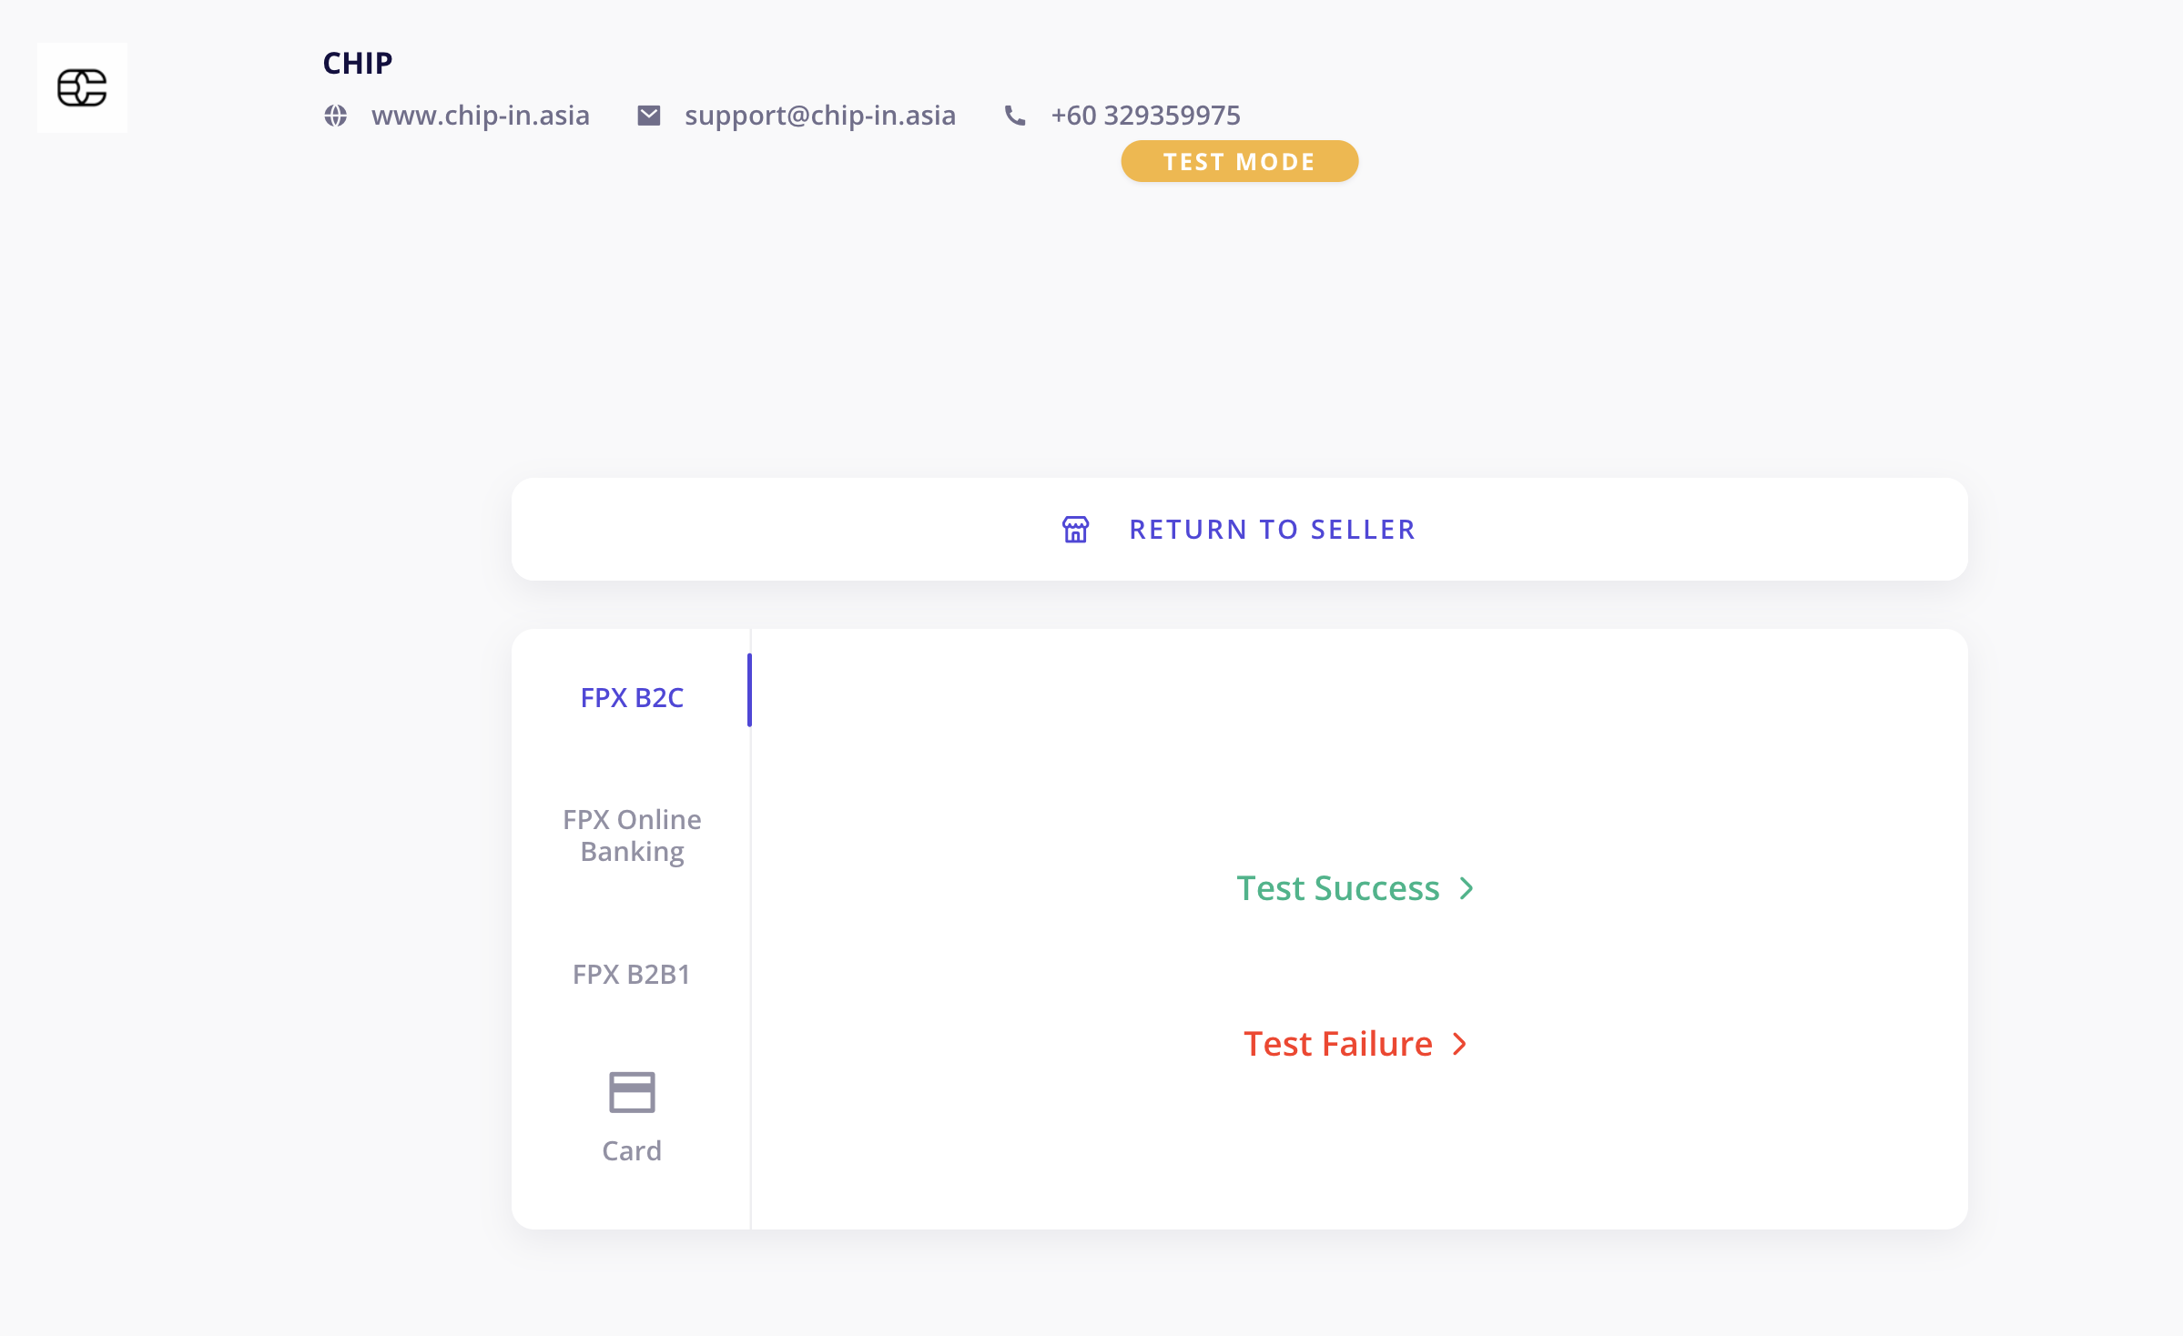Screen dimensions: 2183x1336
Task: Click the storefront icon beside Return to Seller
Action: click(1076, 530)
